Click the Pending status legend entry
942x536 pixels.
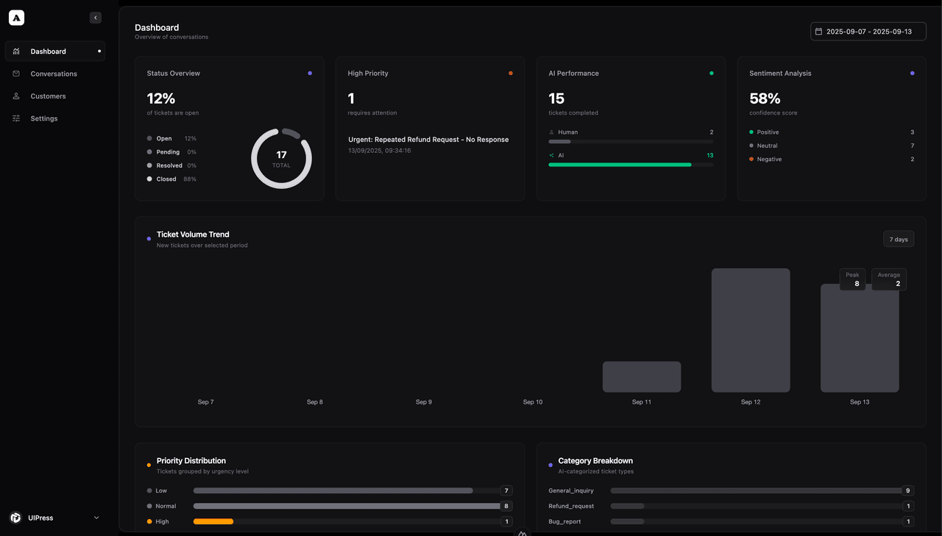[x=172, y=152]
